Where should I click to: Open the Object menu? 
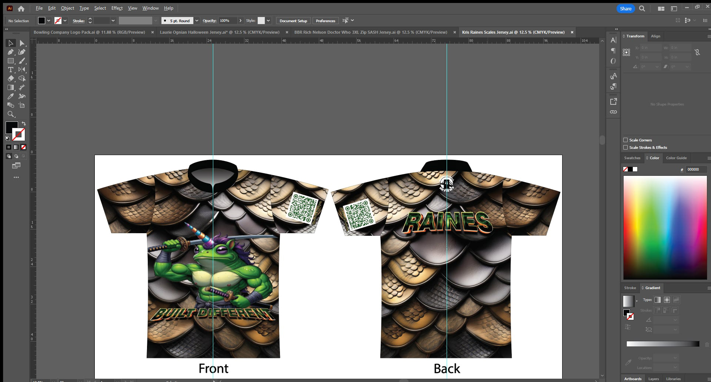click(67, 8)
